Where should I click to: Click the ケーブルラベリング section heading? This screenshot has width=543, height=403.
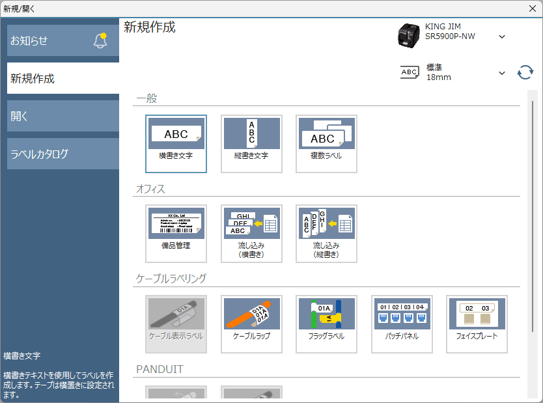(x=171, y=279)
